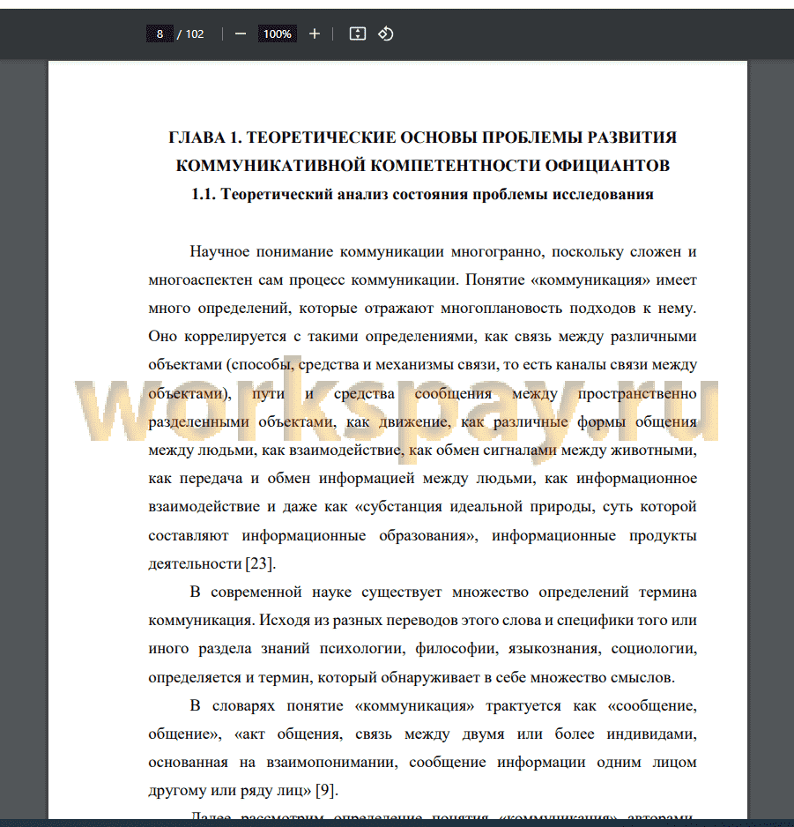
Task: Click the citation '[23]'
Action: click(x=261, y=563)
